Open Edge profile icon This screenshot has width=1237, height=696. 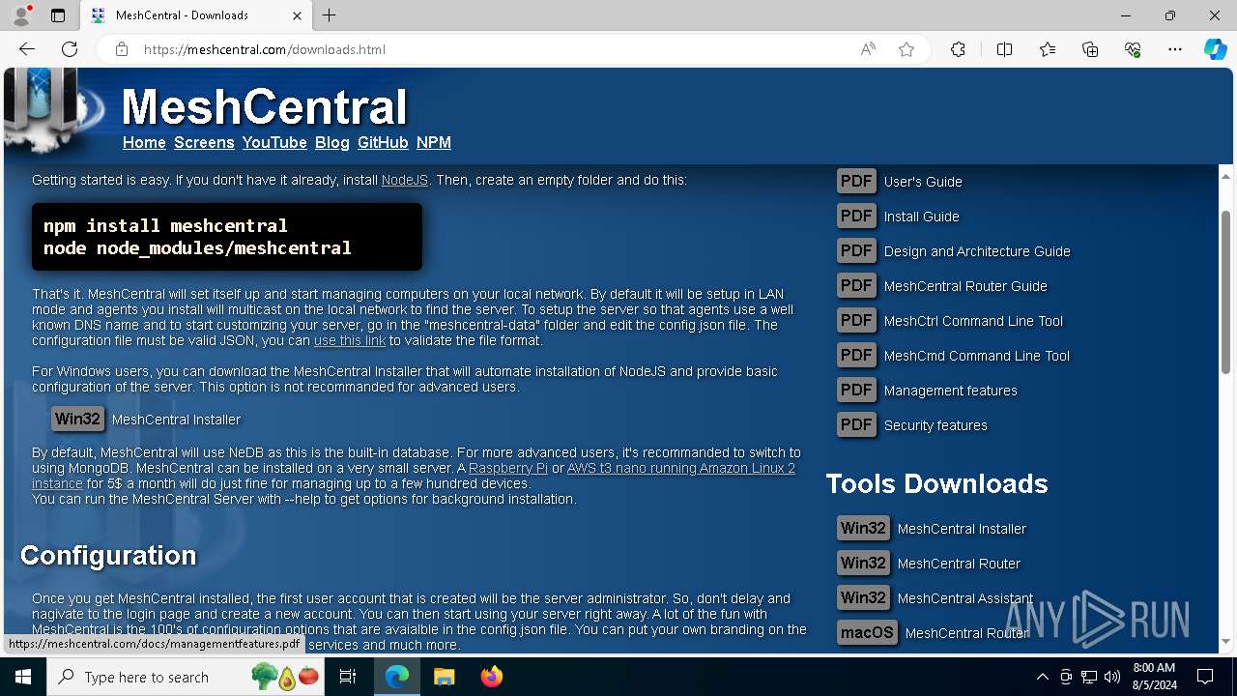click(x=20, y=15)
